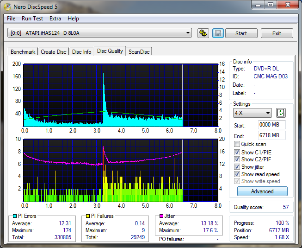Screen dimensions: 302x248
Task: Click the Jitter average 13.18 %
Action: [x=210, y=223]
